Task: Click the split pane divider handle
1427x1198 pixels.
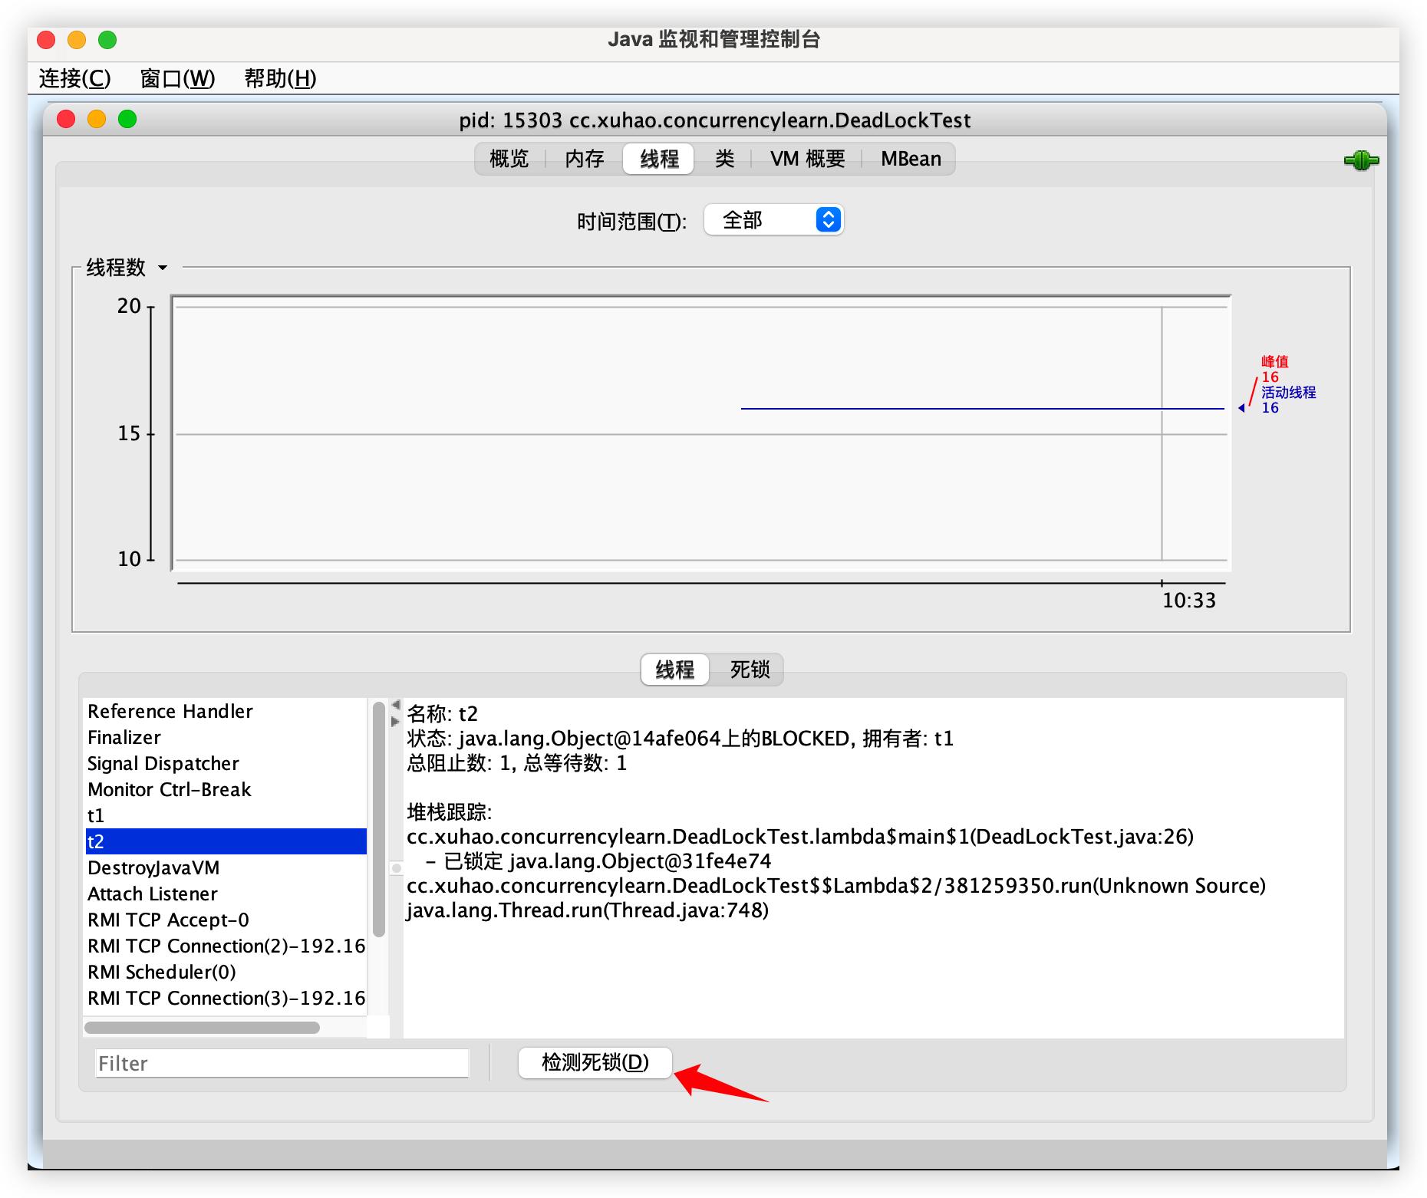Action: click(x=396, y=868)
